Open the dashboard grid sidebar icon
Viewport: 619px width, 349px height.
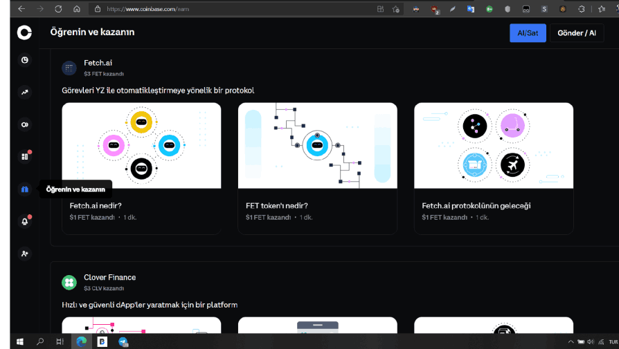point(24,157)
